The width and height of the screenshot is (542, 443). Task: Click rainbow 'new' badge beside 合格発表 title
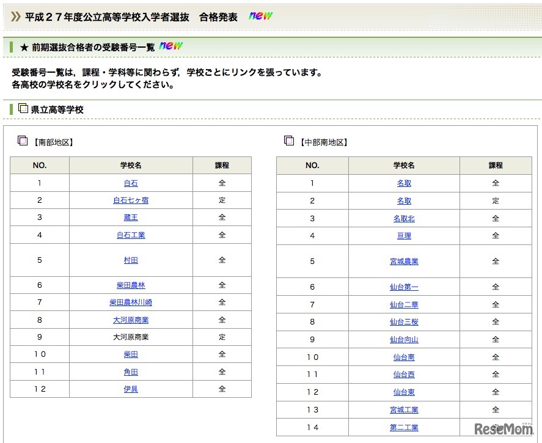pos(260,16)
